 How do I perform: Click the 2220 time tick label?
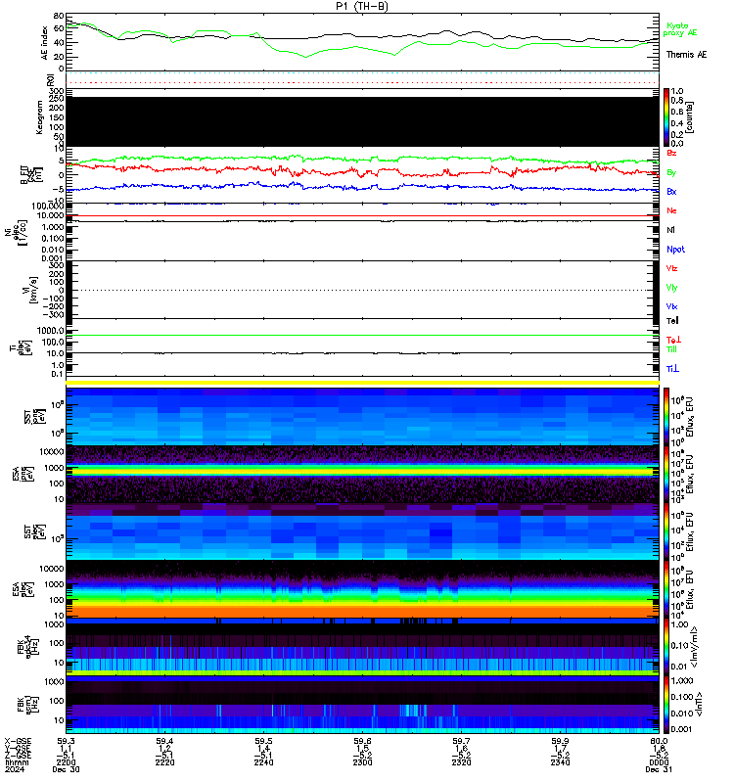pos(164,762)
